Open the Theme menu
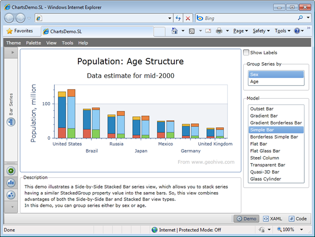Image resolution: width=315 pixels, height=237 pixels. point(13,43)
